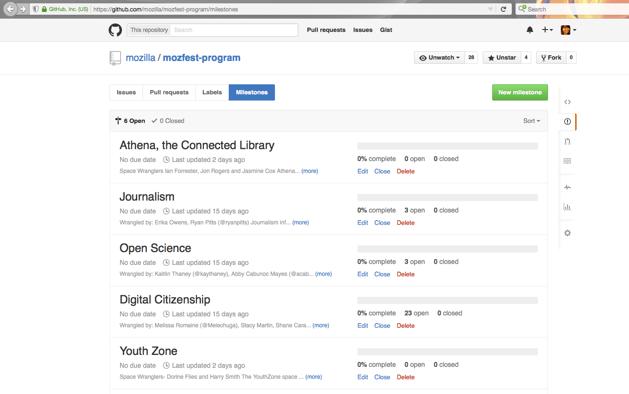Image resolution: width=629 pixels, height=394 pixels.
Task: Switch to the Issues tab
Action: click(126, 92)
